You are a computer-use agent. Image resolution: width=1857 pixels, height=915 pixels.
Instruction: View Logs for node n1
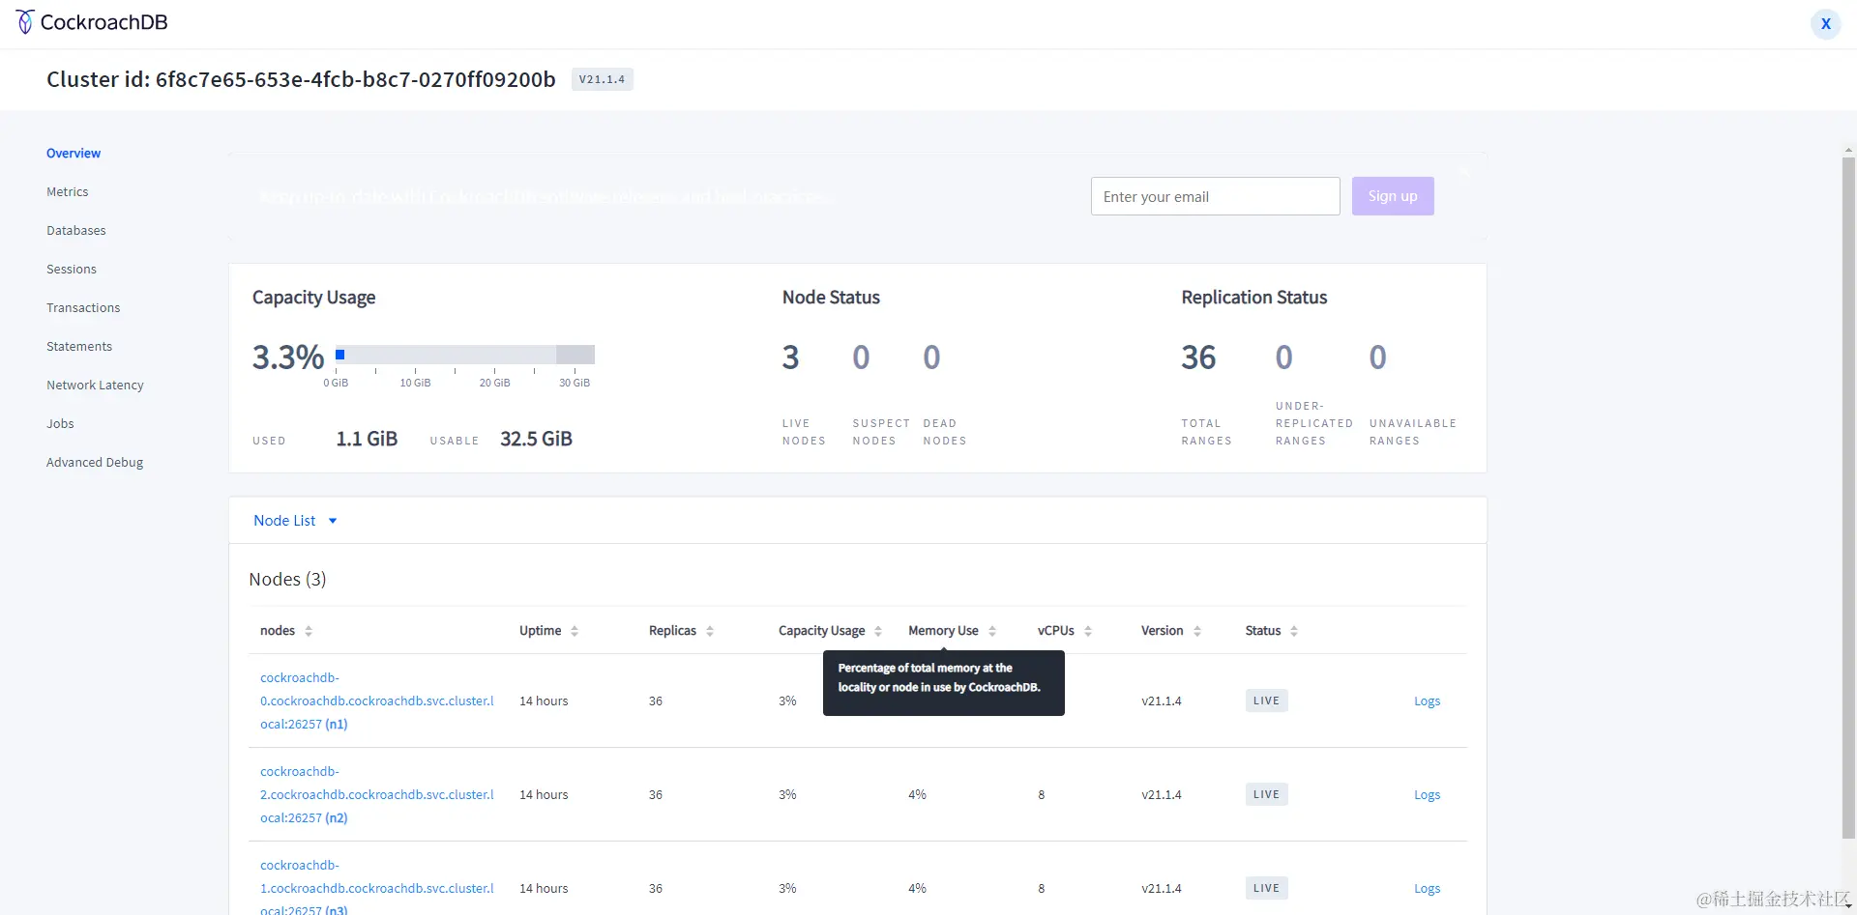tap(1427, 701)
